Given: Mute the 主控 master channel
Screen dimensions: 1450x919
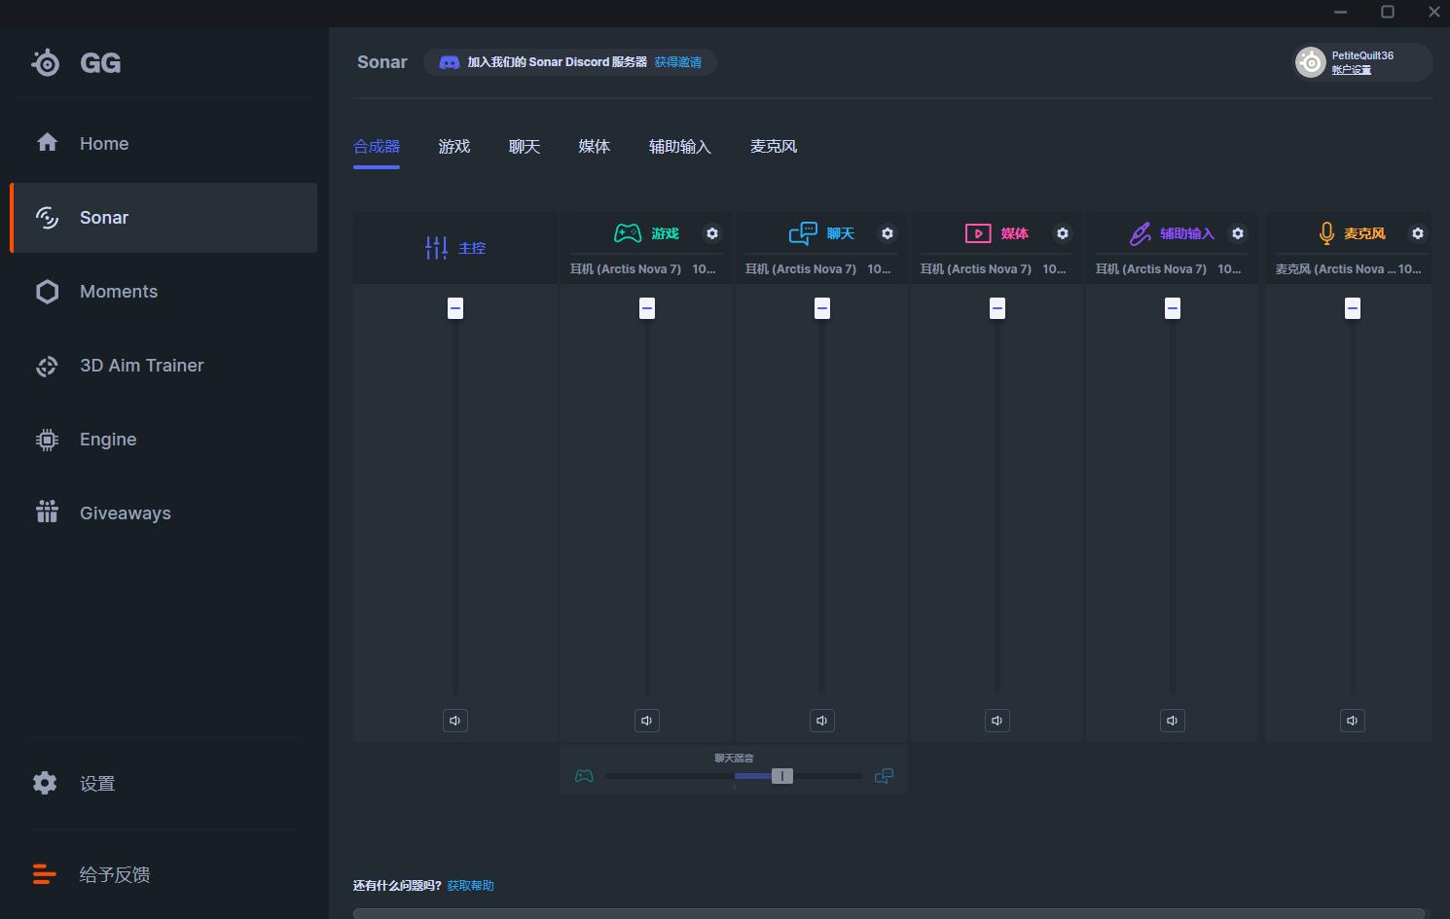Looking at the screenshot, I should 455,721.
